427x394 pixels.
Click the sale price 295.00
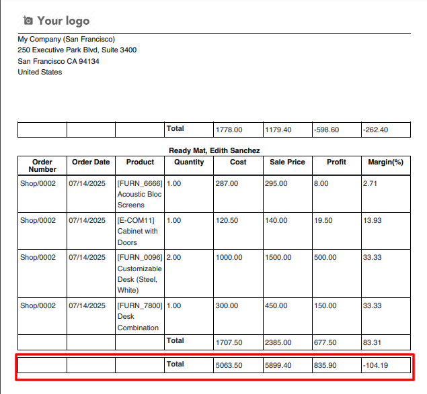276,183
